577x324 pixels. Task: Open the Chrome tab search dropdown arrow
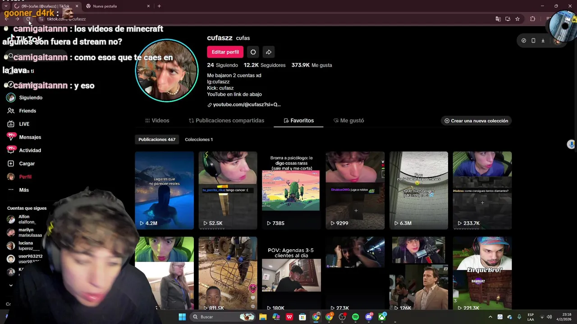click(x=5, y=6)
